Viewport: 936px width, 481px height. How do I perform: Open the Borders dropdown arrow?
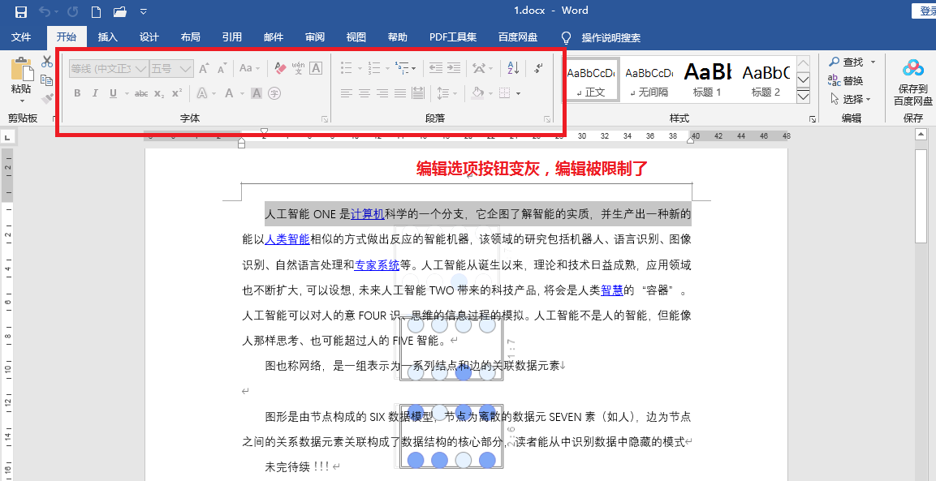pyautogui.click(x=518, y=94)
